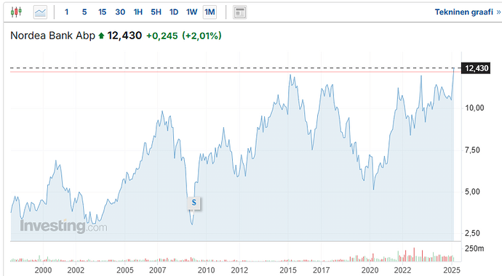
Task: Click the 250m volume axis label
Action: (474, 248)
